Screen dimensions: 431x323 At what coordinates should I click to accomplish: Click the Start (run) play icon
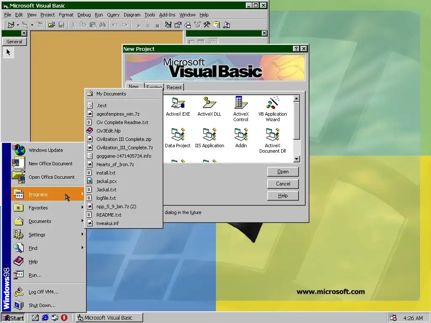pyautogui.click(x=138, y=26)
